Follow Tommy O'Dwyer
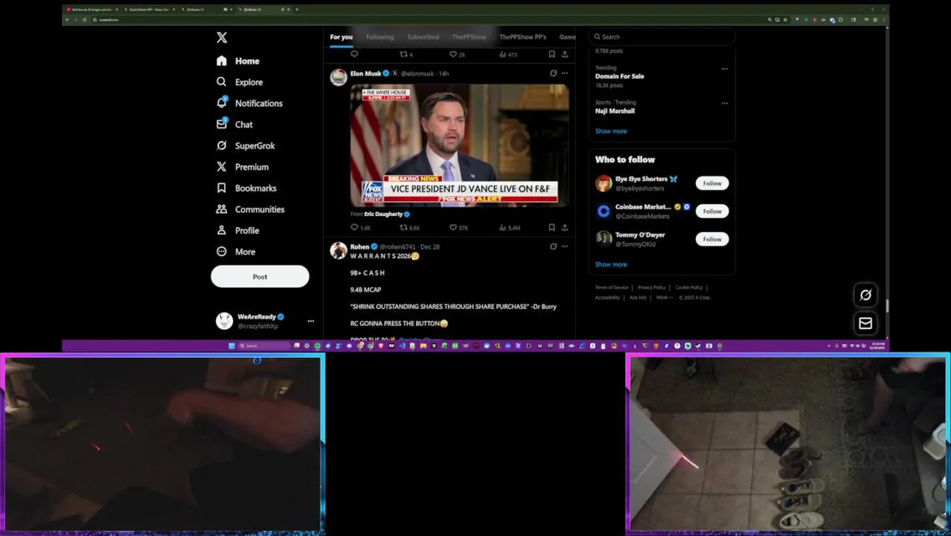 (712, 239)
